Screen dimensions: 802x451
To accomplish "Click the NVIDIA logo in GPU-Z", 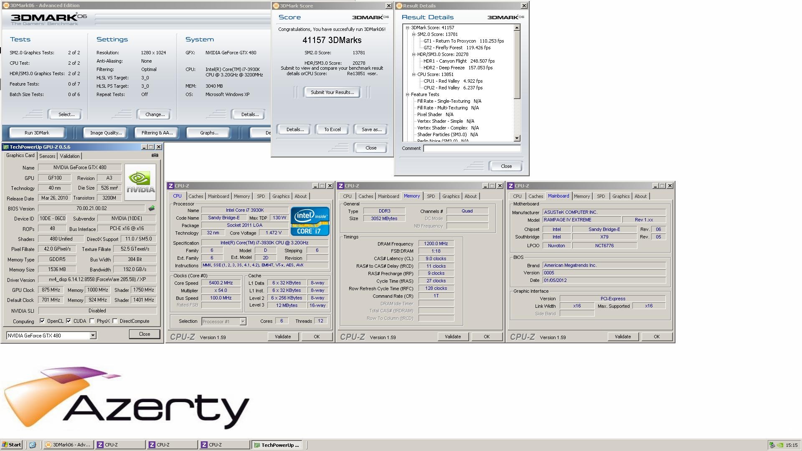I will tap(140, 182).
